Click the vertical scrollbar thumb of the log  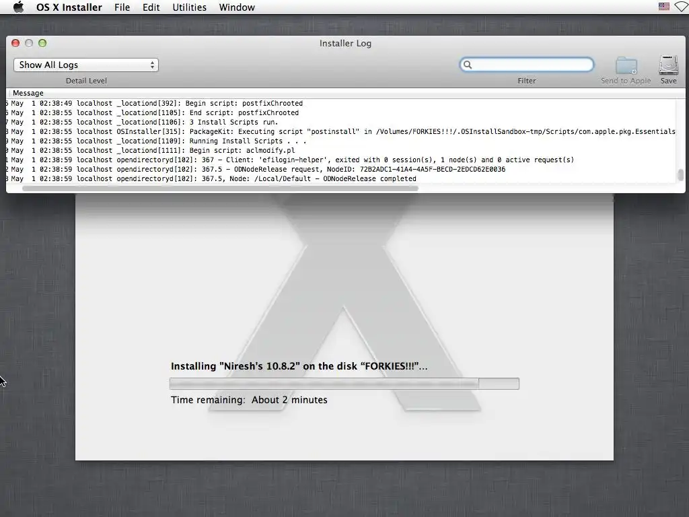[681, 174]
